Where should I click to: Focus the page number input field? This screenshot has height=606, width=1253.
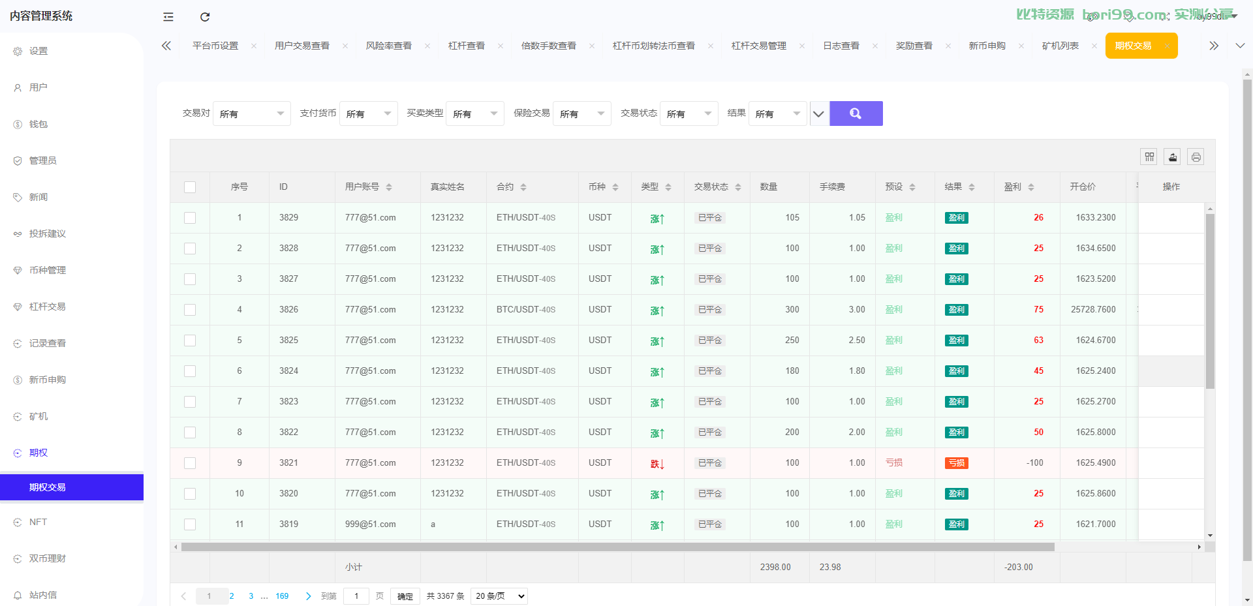(356, 596)
